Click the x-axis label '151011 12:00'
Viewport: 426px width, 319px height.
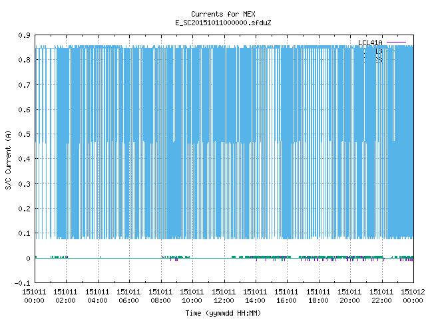[x=224, y=296]
